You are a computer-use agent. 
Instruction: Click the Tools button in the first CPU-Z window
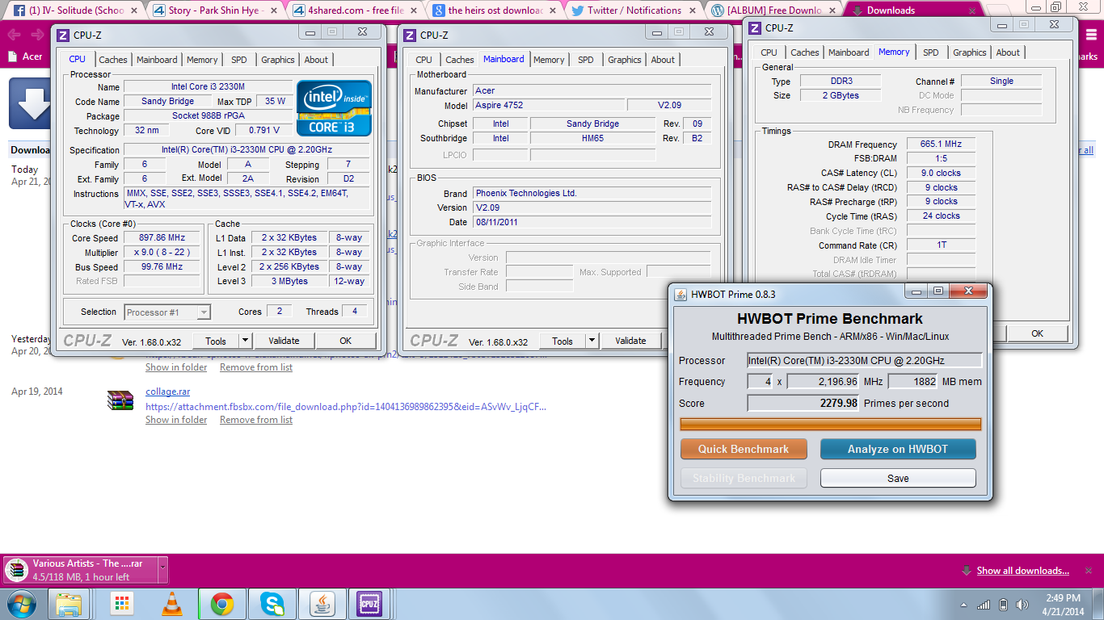coord(216,341)
